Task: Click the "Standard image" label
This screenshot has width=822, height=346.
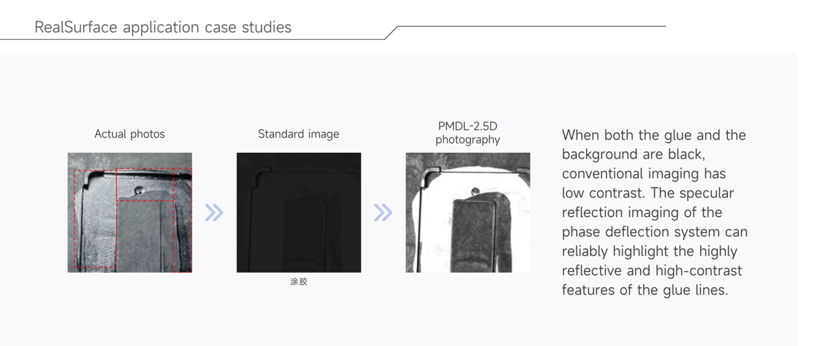Action: tap(298, 134)
